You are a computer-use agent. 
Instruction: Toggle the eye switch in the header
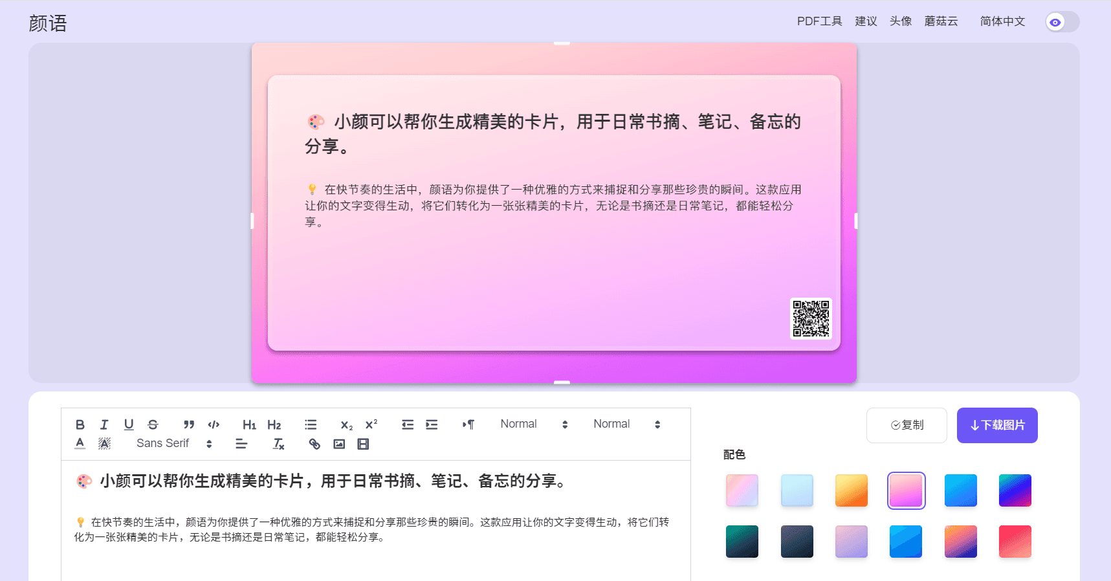pos(1062,22)
